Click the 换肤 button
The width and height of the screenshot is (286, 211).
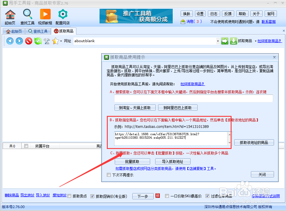(x=186, y=14)
